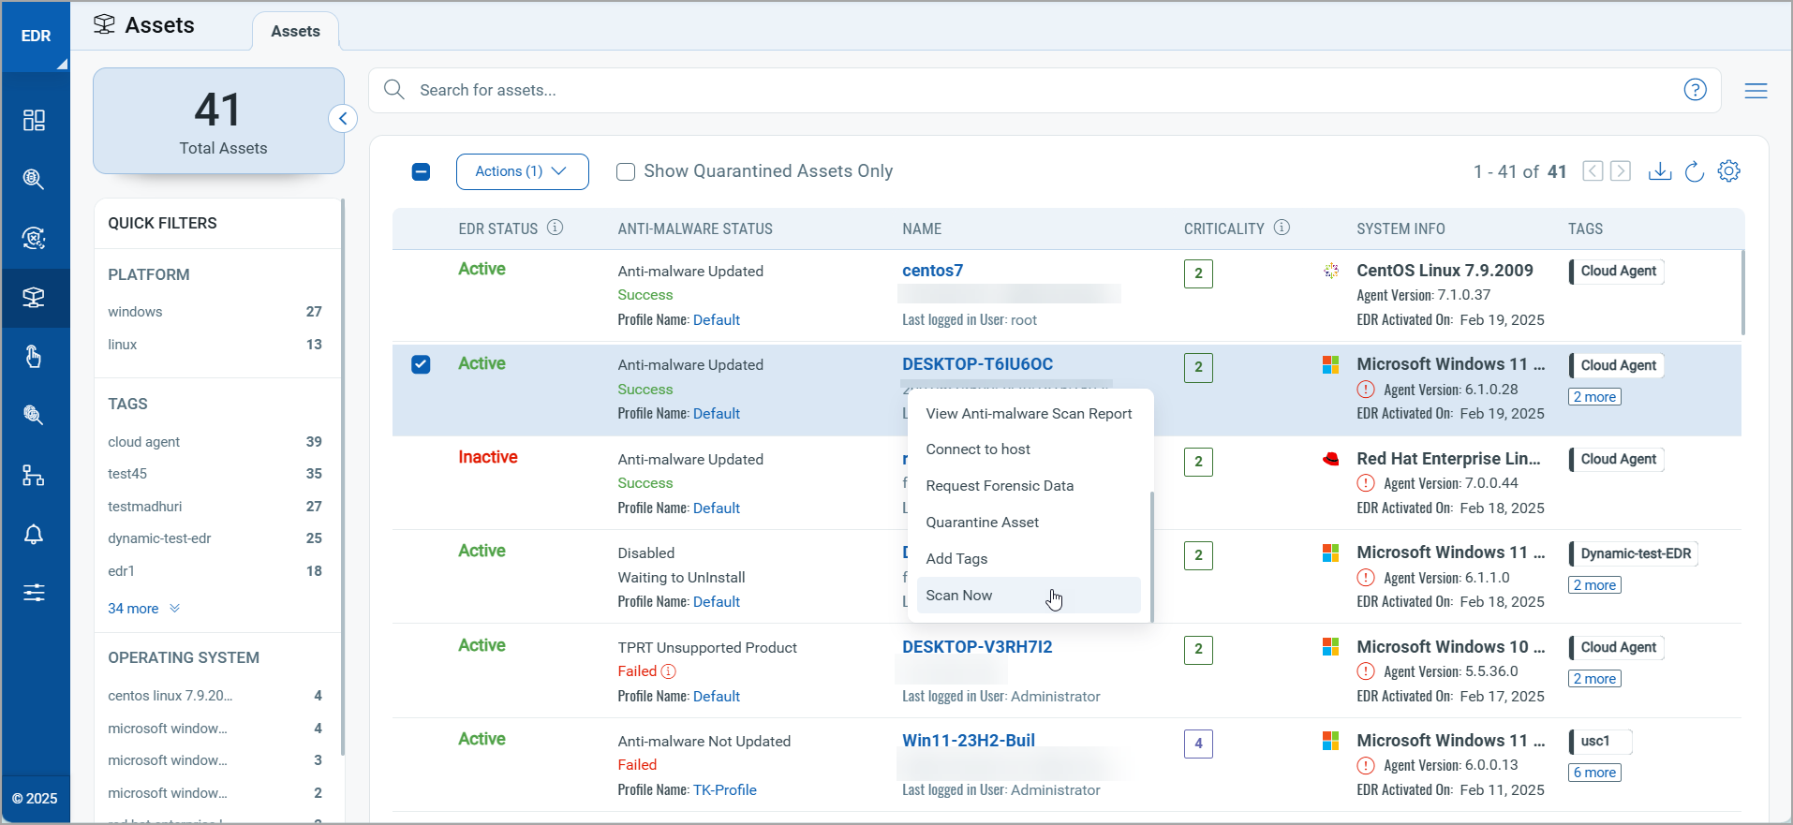This screenshot has height=825, width=1793.
Task: Open the centos7 asset link
Action: pos(932,271)
